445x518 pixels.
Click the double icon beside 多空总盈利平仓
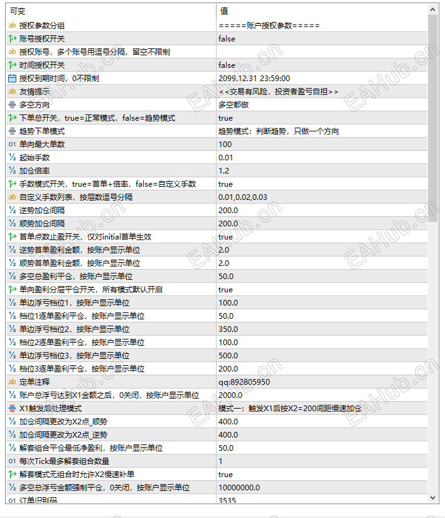(12, 276)
